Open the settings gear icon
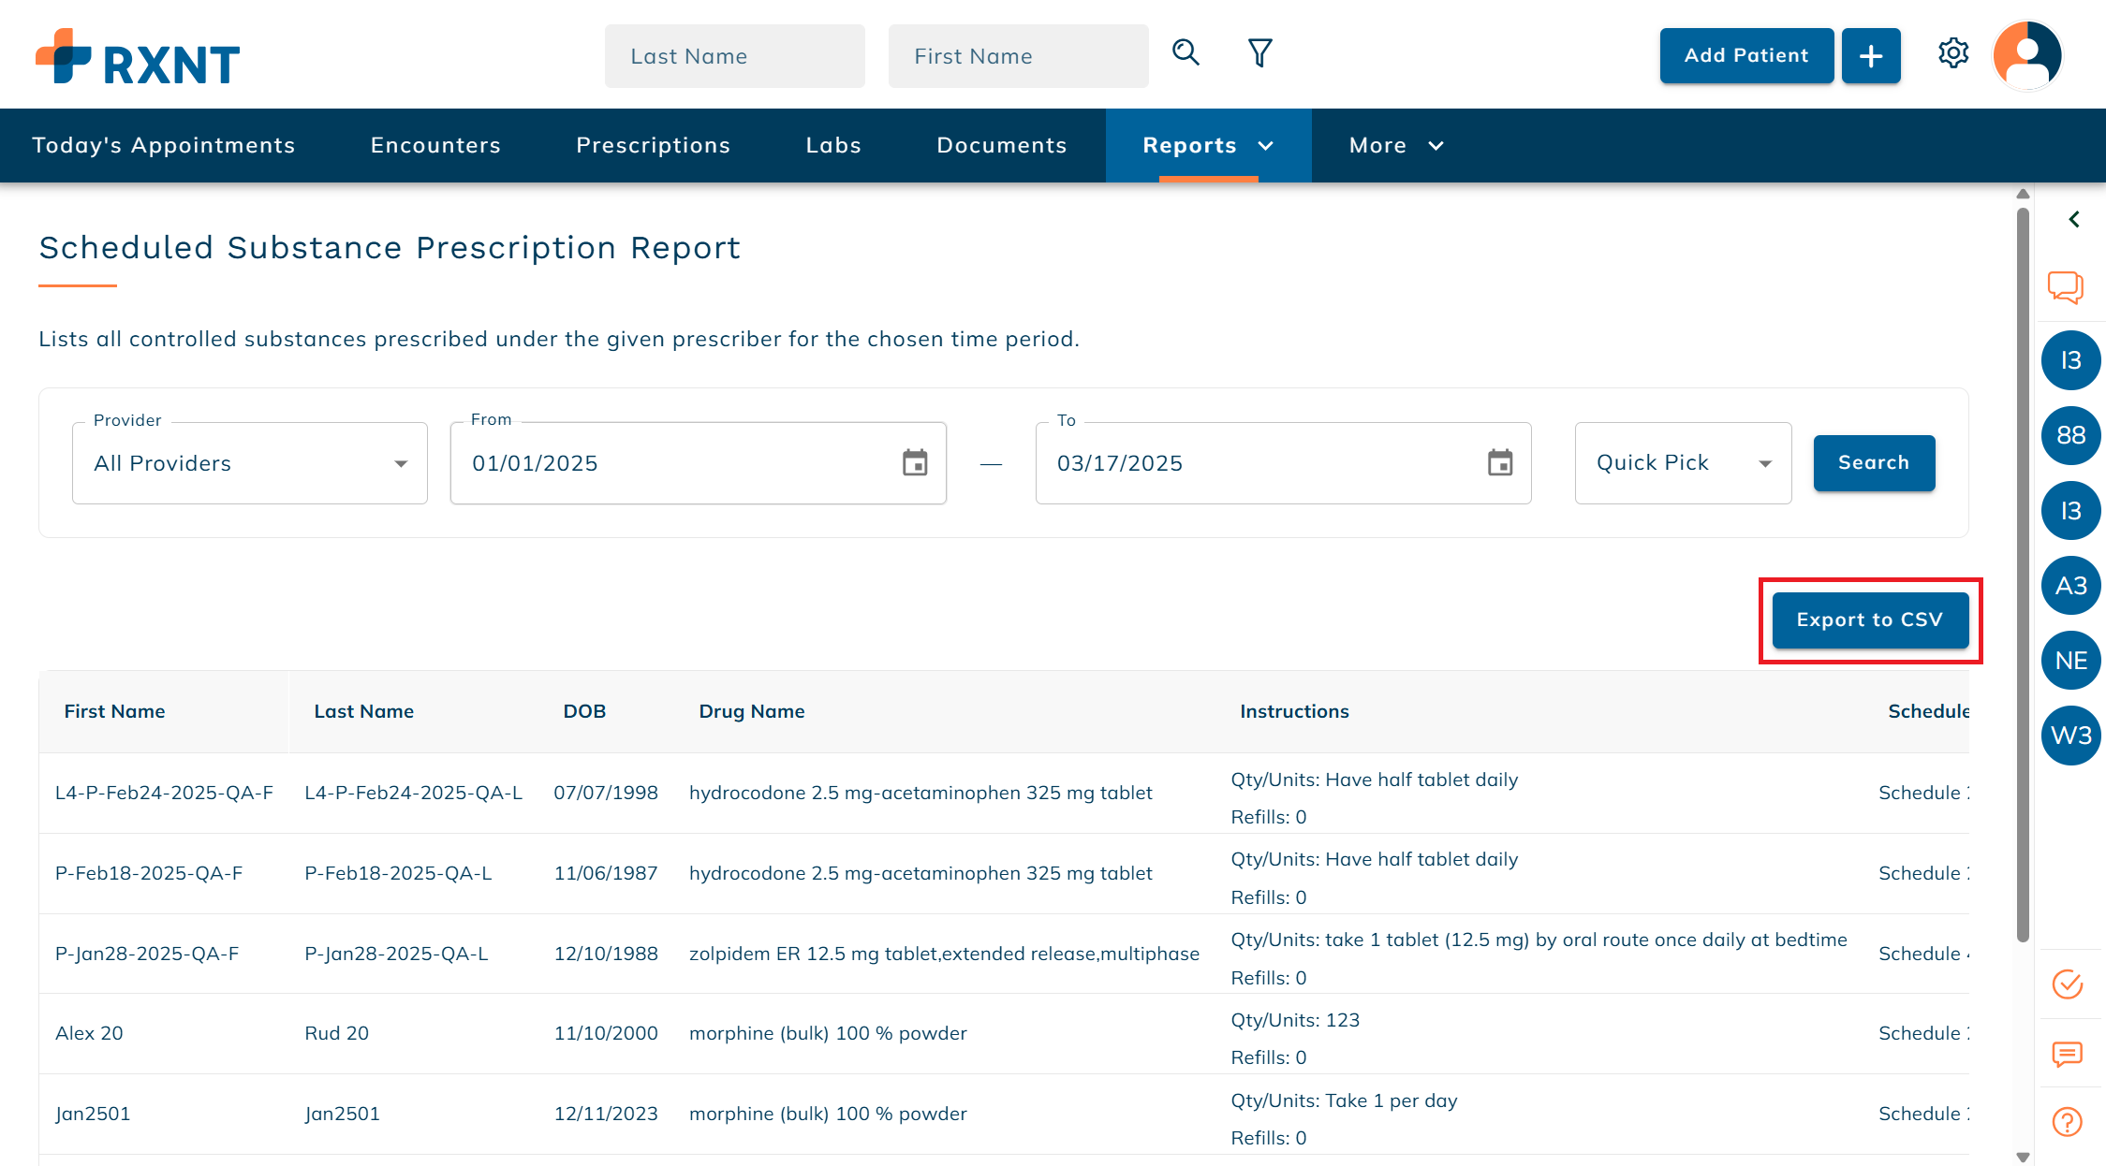 click(1953, 53)
